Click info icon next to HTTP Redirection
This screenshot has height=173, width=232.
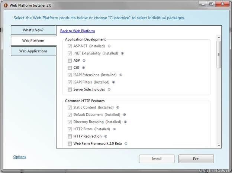106,137
